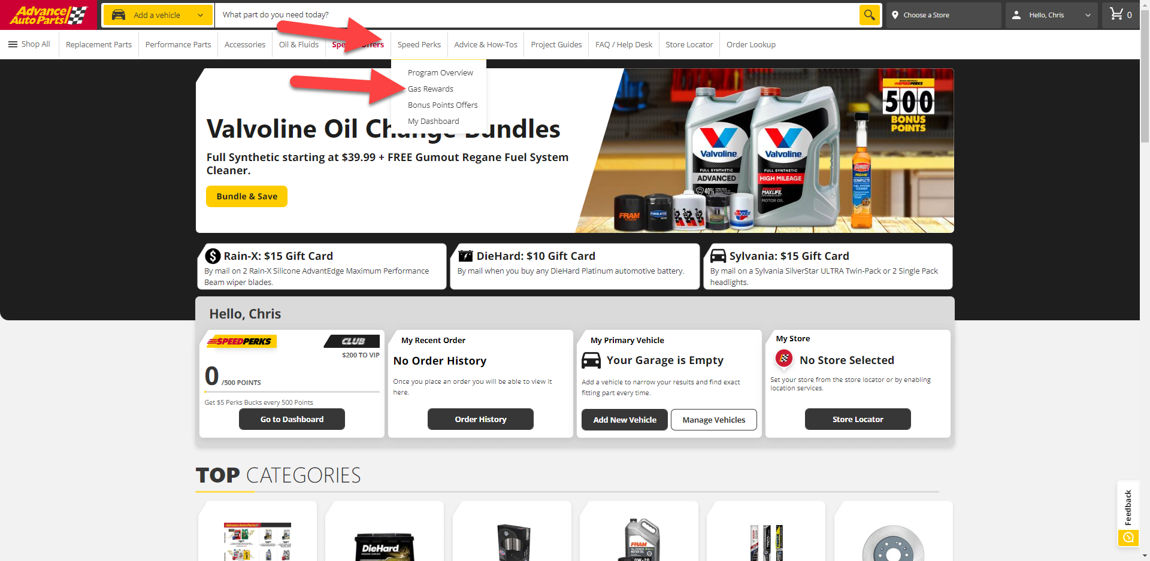Click the Manage Vehicles button
Viewport: 1150px width, 561px height.
click(x=713, y=420)
